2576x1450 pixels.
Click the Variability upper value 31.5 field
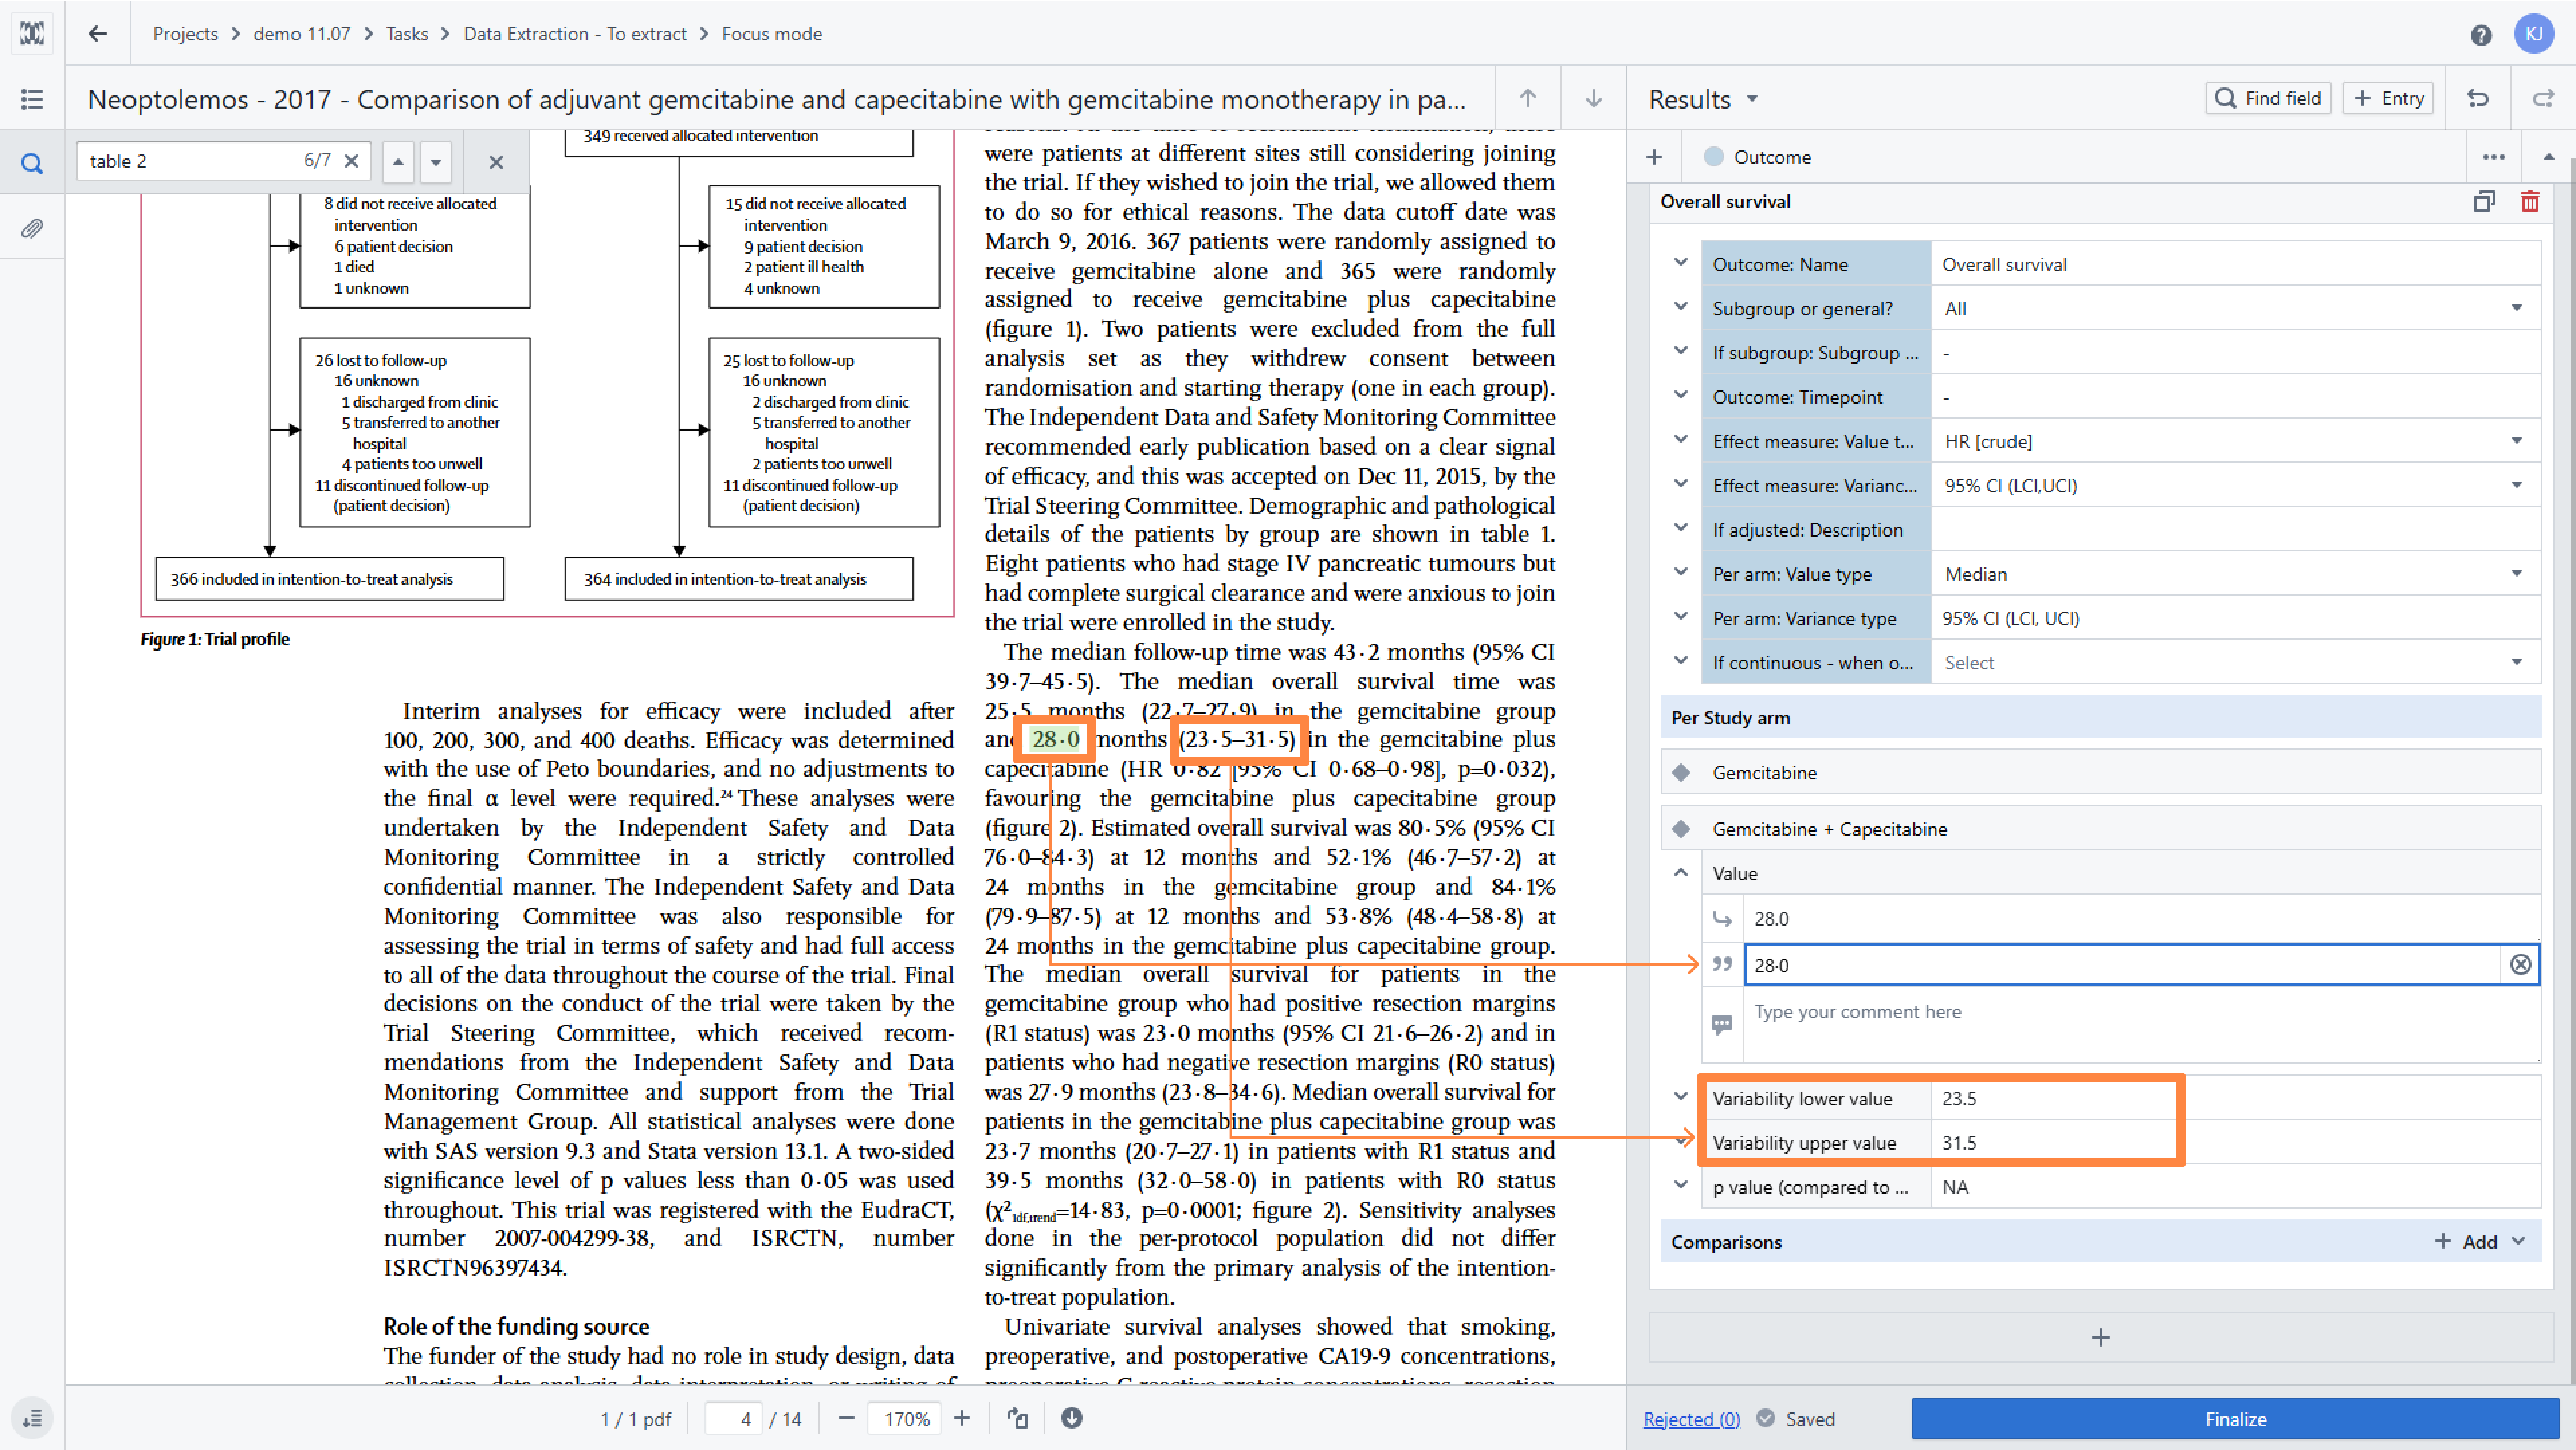[x=2235, y=1142]
